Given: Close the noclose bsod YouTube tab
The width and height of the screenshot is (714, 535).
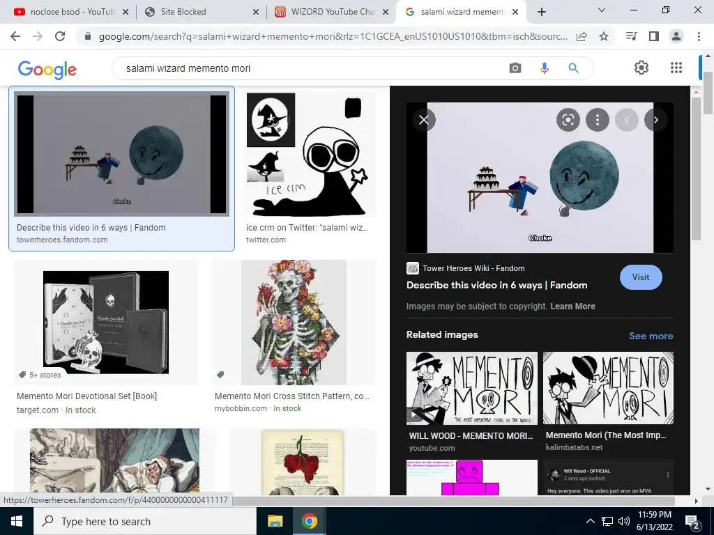Looking at the screenshot, I should coord(126,13).
